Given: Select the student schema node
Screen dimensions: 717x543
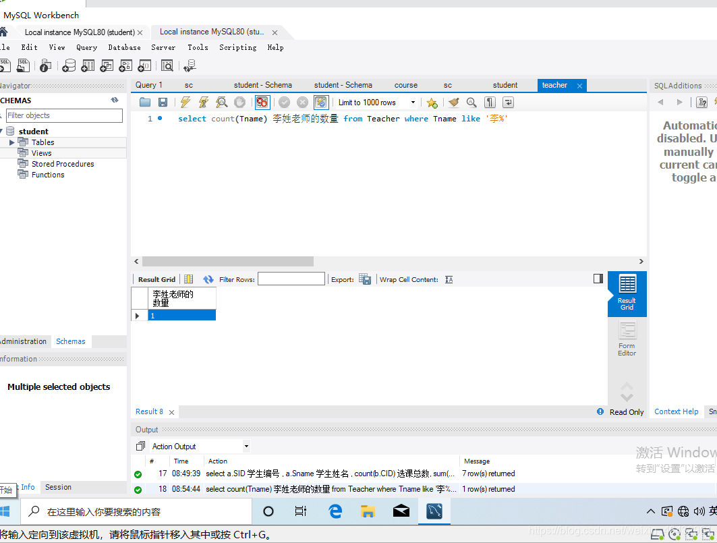Looking at the screenshot, I should click(x=33, y=132).
